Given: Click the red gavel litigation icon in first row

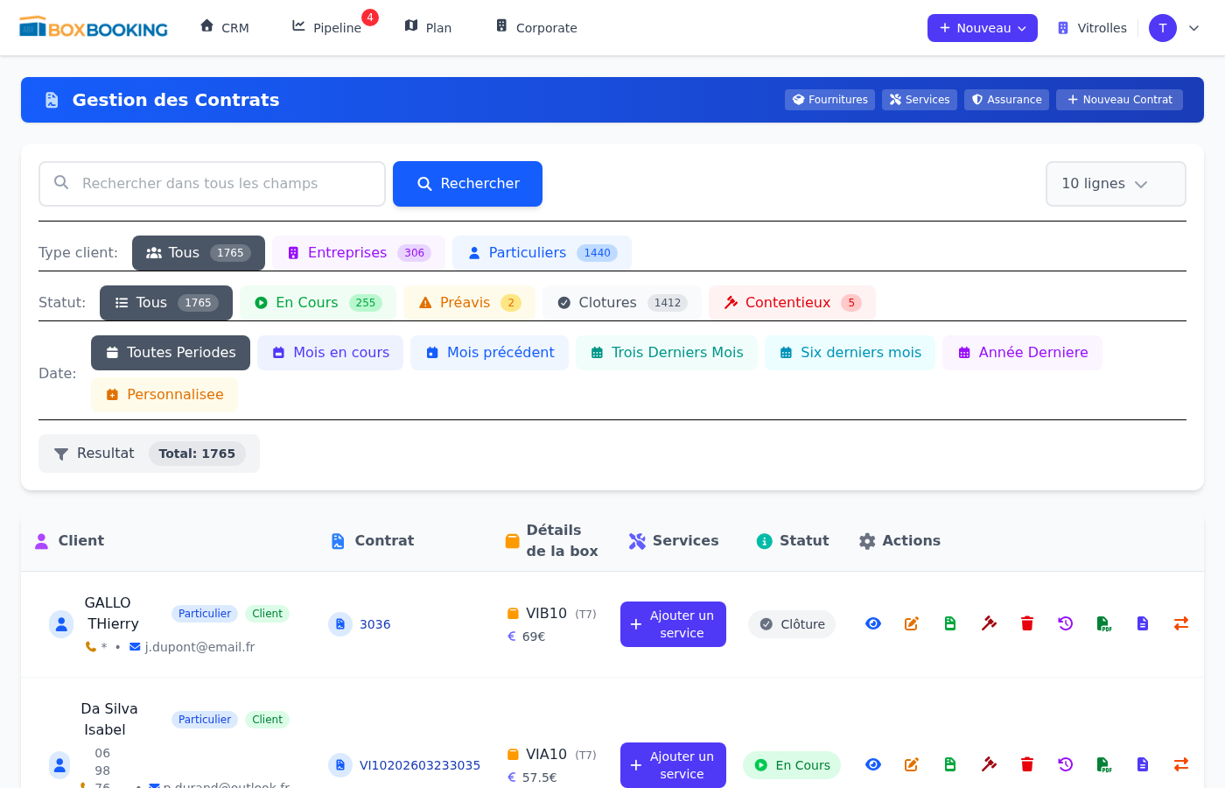Looking at the screenshot, I should 989,623.
